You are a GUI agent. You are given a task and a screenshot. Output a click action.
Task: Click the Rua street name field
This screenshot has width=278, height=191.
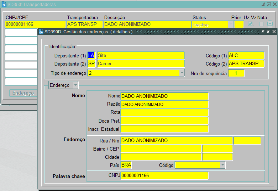click(177, 141)
